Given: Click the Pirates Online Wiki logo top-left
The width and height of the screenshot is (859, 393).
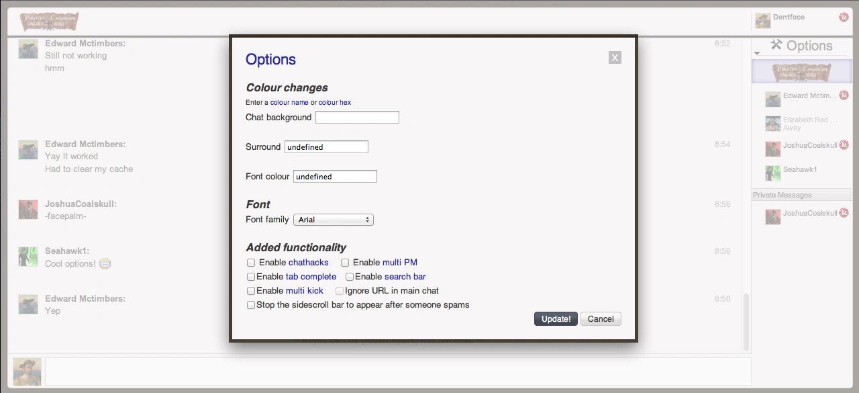Looking at the screenshot, I should tap(48, 21).
